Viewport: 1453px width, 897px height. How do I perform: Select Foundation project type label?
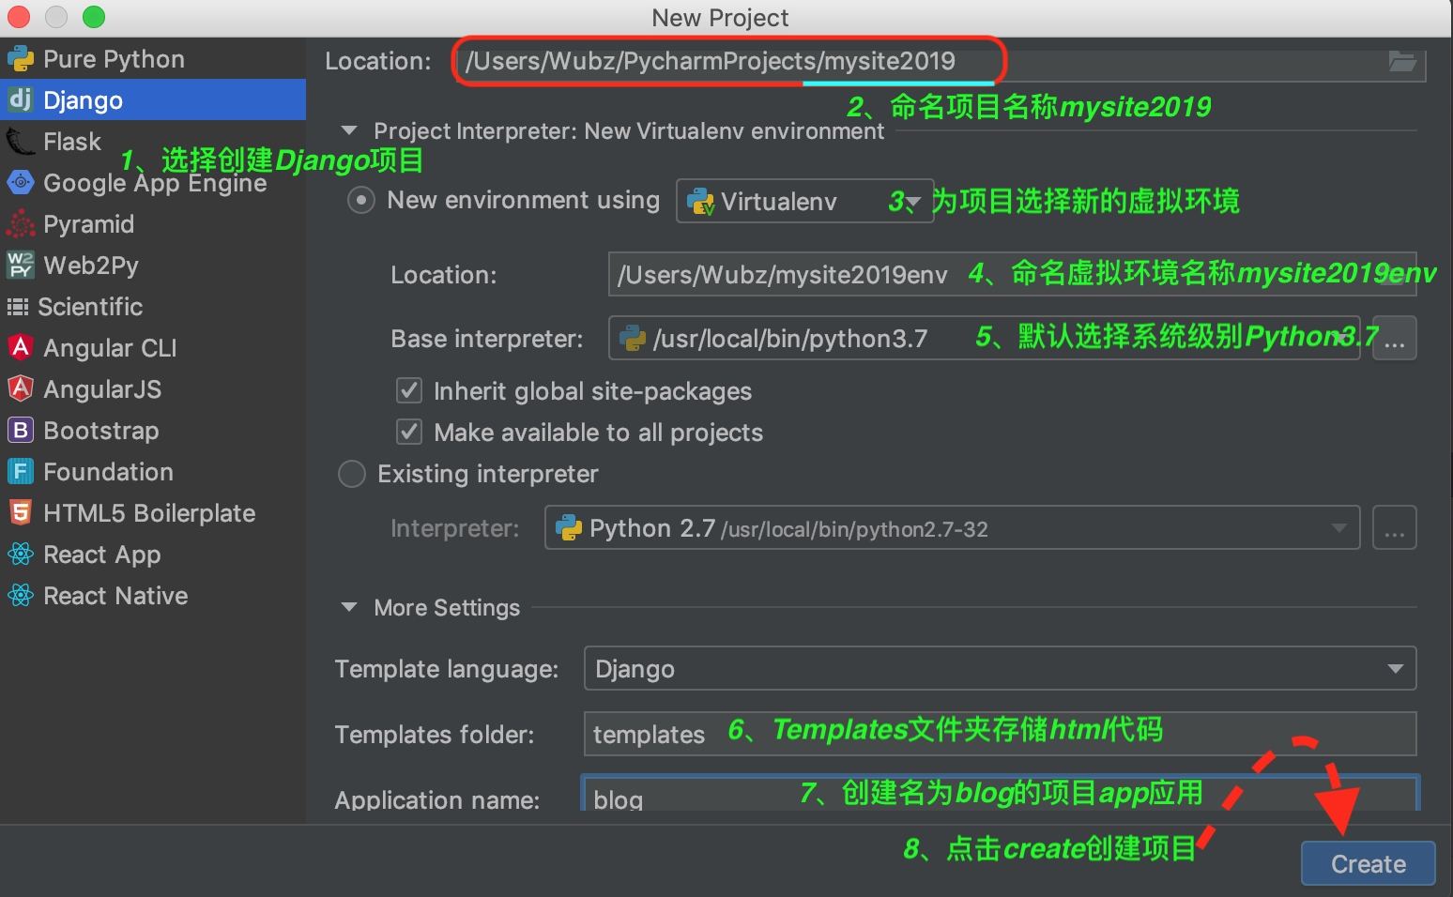tap(108, 472)
